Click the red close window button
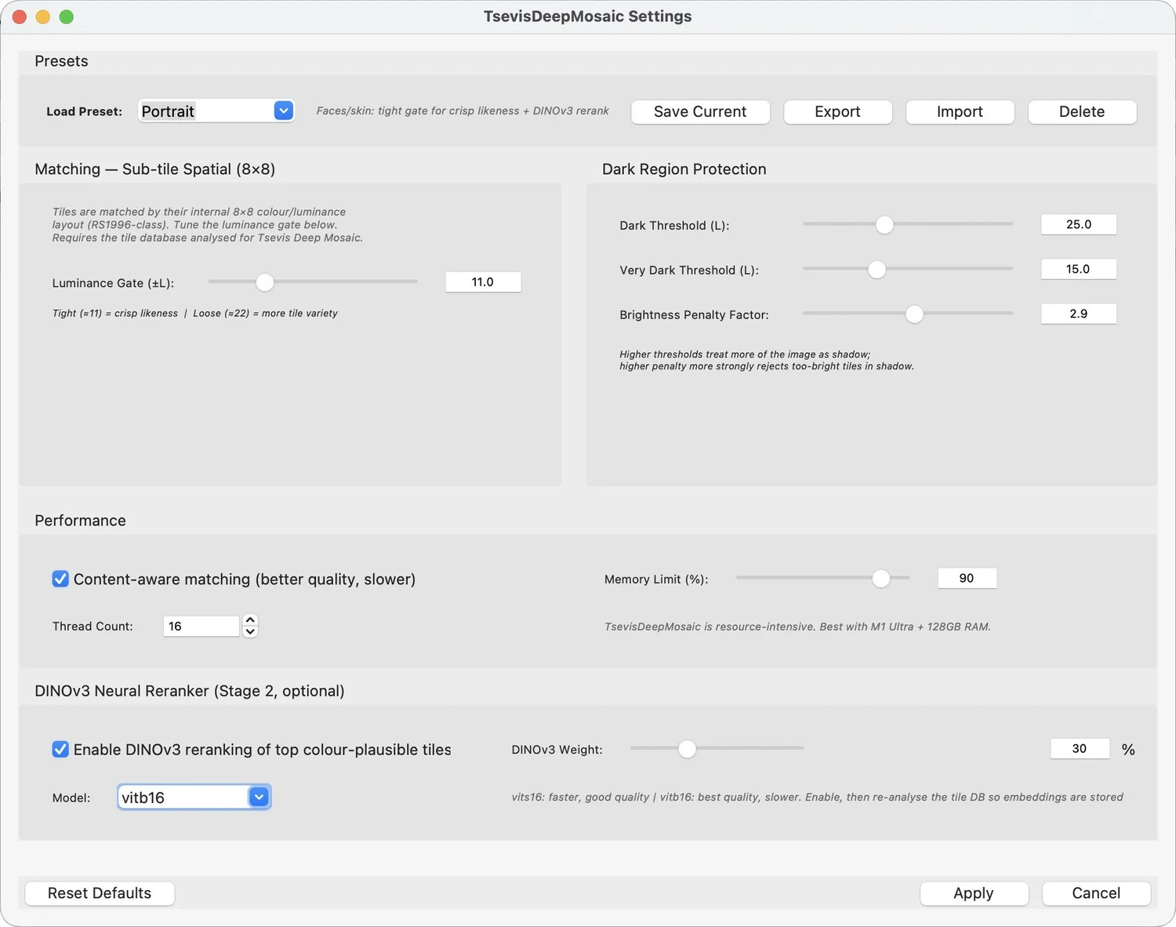 (20, 16)
